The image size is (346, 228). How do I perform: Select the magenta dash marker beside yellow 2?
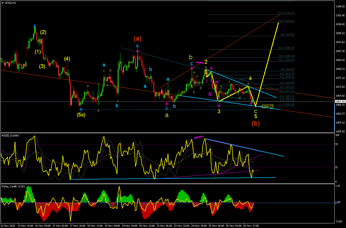click(x=200, y=63)
